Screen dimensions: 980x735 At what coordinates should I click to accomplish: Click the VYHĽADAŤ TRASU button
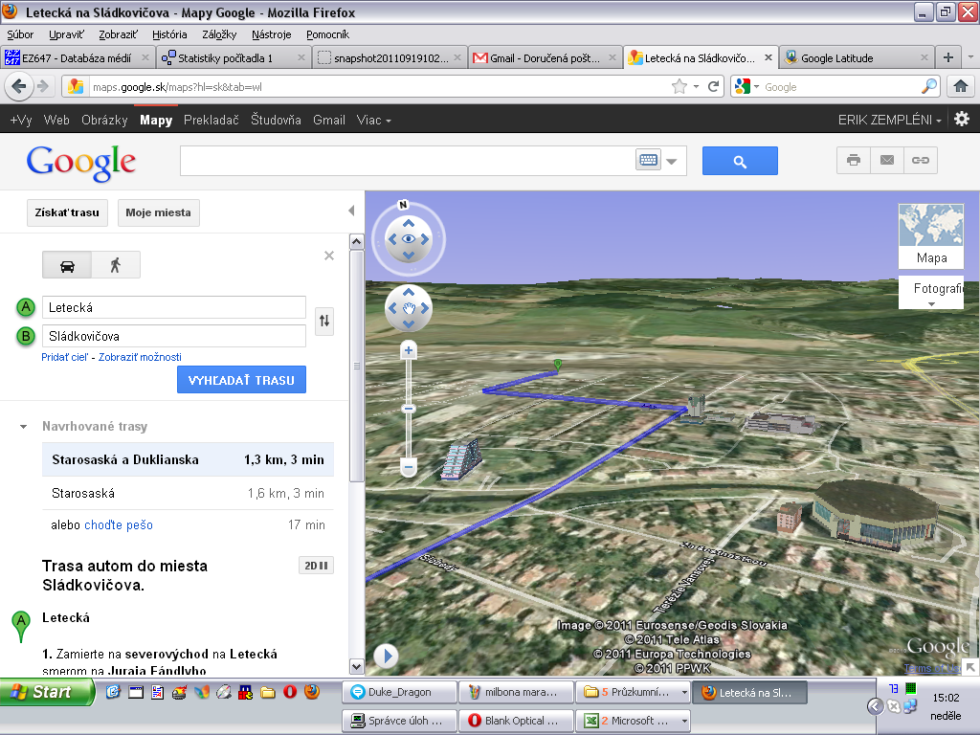(241, 380)
